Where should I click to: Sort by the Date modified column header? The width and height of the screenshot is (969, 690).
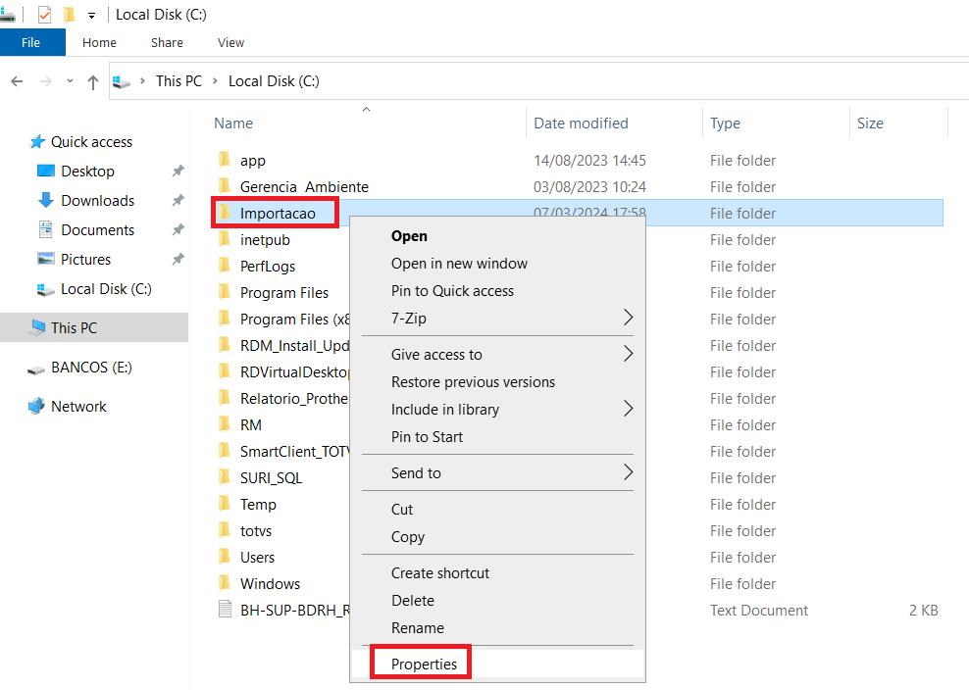click(581, 123)
